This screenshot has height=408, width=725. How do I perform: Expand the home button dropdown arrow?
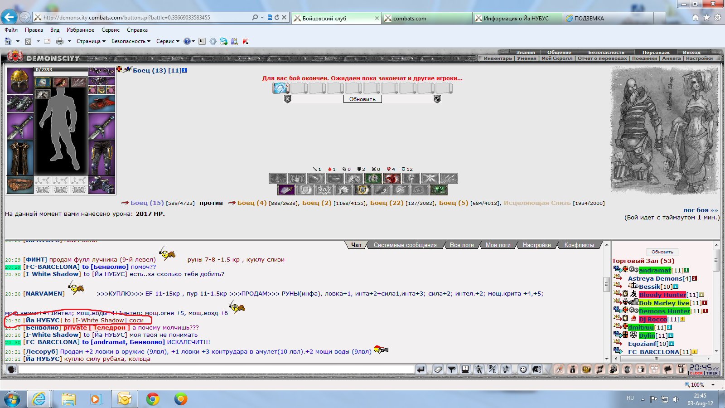click(18, 41)
